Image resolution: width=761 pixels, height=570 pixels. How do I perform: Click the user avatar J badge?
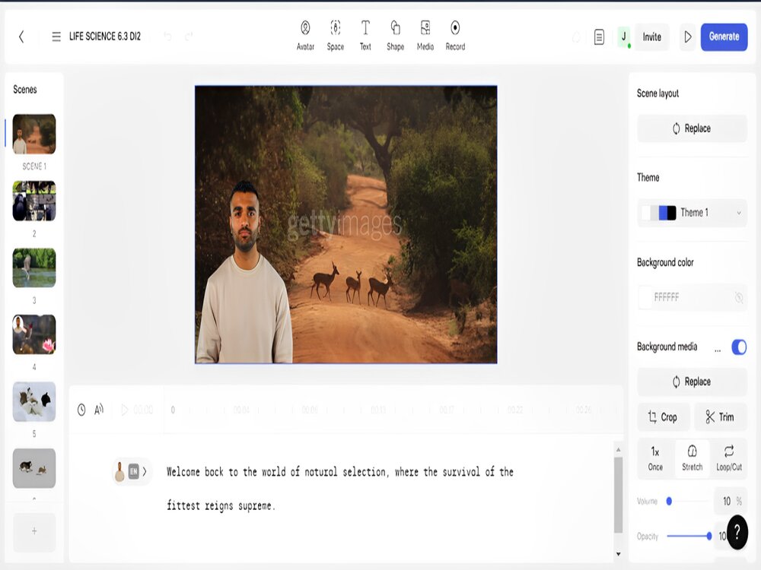point(624,36)
